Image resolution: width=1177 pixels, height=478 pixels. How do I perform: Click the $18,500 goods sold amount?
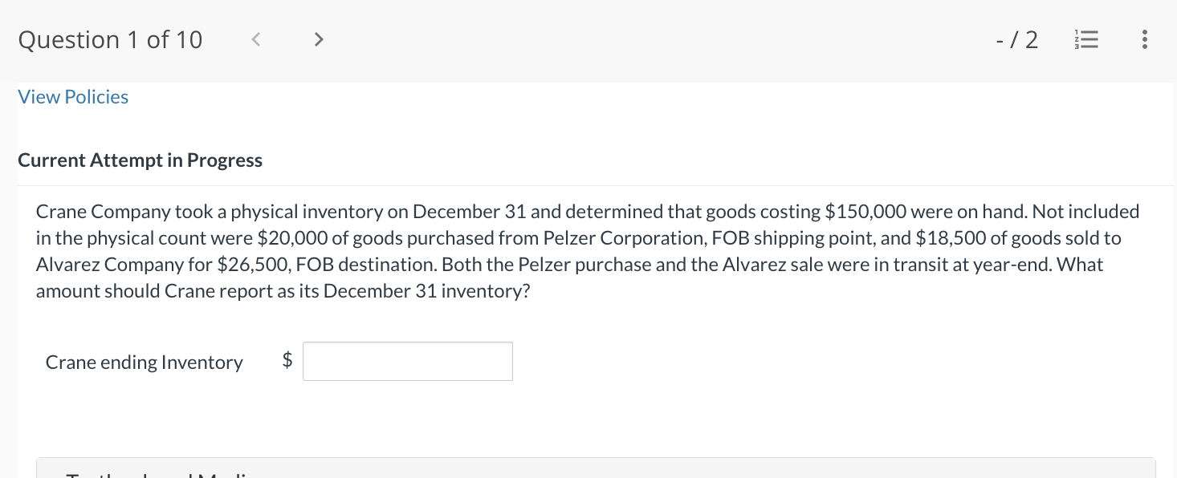(948, 238)
